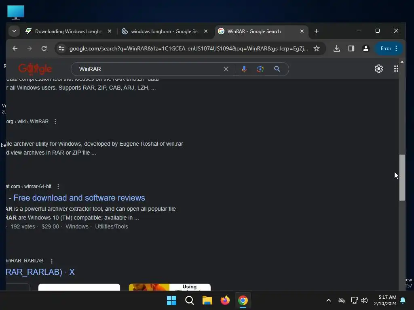The image size is (414, 310).
Task: Select This PC desktop icon
Action: [x=16, y=12]
